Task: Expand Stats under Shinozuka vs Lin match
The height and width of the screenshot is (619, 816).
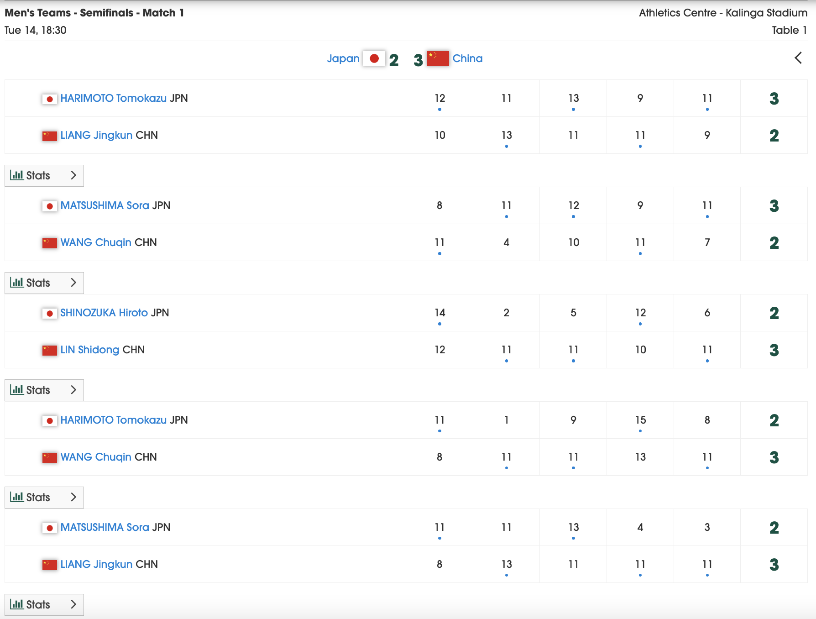Action: 44,390
